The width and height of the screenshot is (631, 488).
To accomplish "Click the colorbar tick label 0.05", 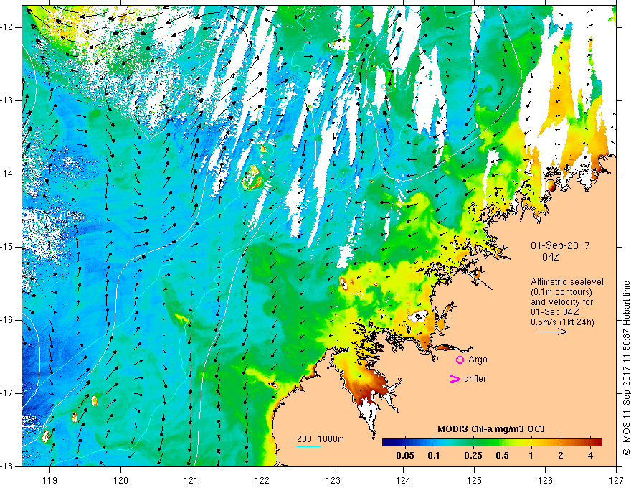I will point(405,456).
